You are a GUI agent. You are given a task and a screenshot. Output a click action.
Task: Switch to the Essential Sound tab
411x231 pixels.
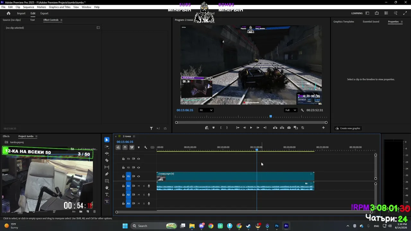371,22
